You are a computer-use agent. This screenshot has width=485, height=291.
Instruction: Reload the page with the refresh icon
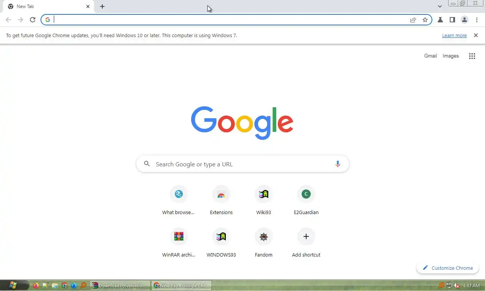(x=33, y=20)
